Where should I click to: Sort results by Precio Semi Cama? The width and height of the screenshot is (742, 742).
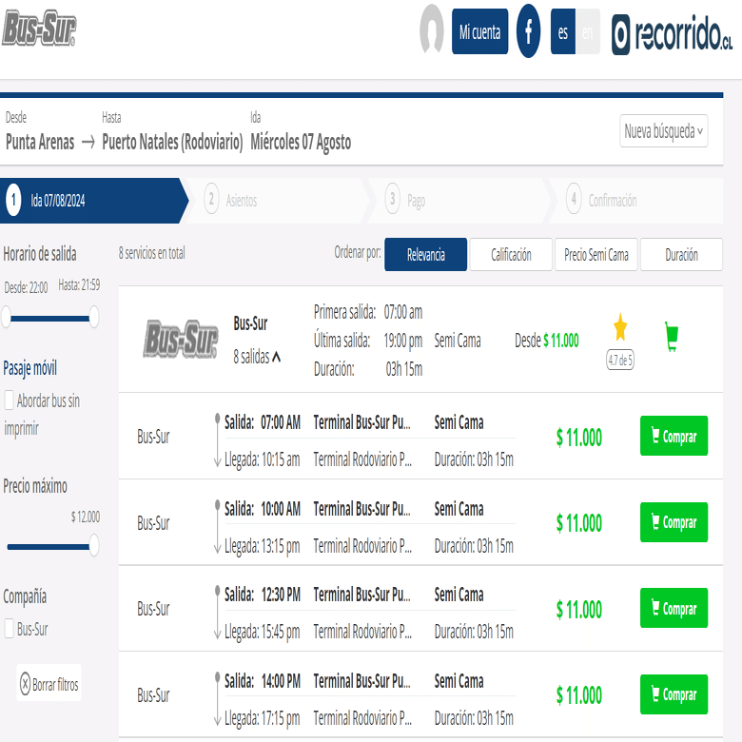point(596,255)
